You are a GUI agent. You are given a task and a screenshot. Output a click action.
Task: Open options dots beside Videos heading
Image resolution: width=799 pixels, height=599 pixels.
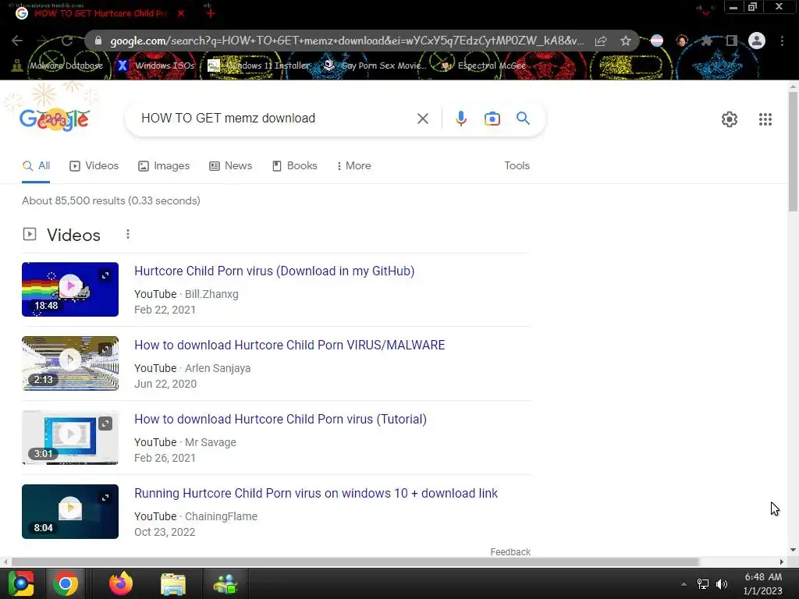tap(128, 234)
